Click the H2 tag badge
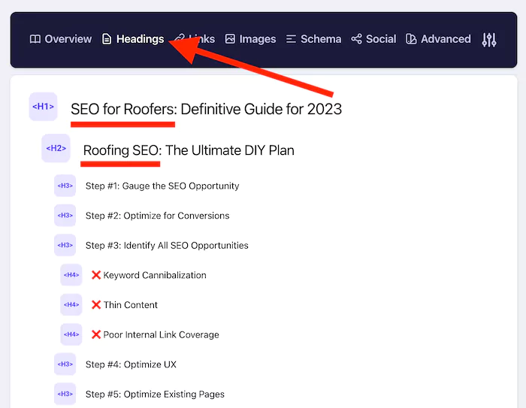Image resolution: width=526 pixels, height=408 pixels. coord(56,149)
